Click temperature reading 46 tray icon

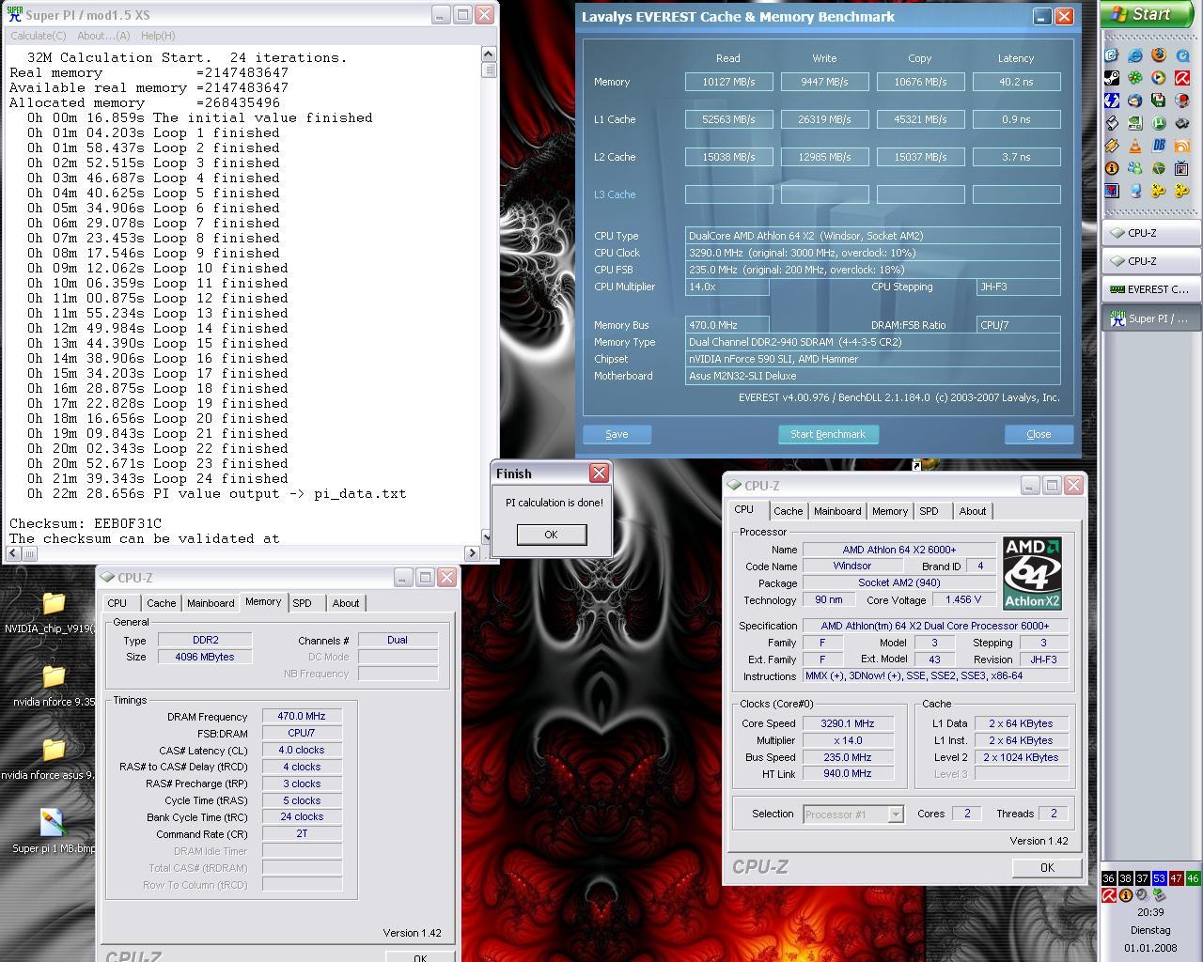1194,878
